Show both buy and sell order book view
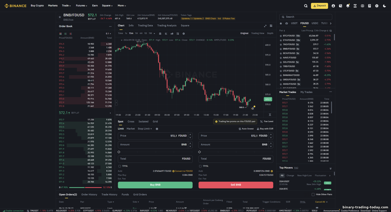The height and width of the screenshot is (212, 391). point(60,34)
